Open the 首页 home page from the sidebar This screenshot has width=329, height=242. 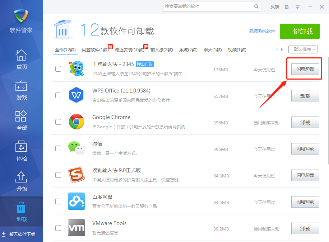[21, 60]
